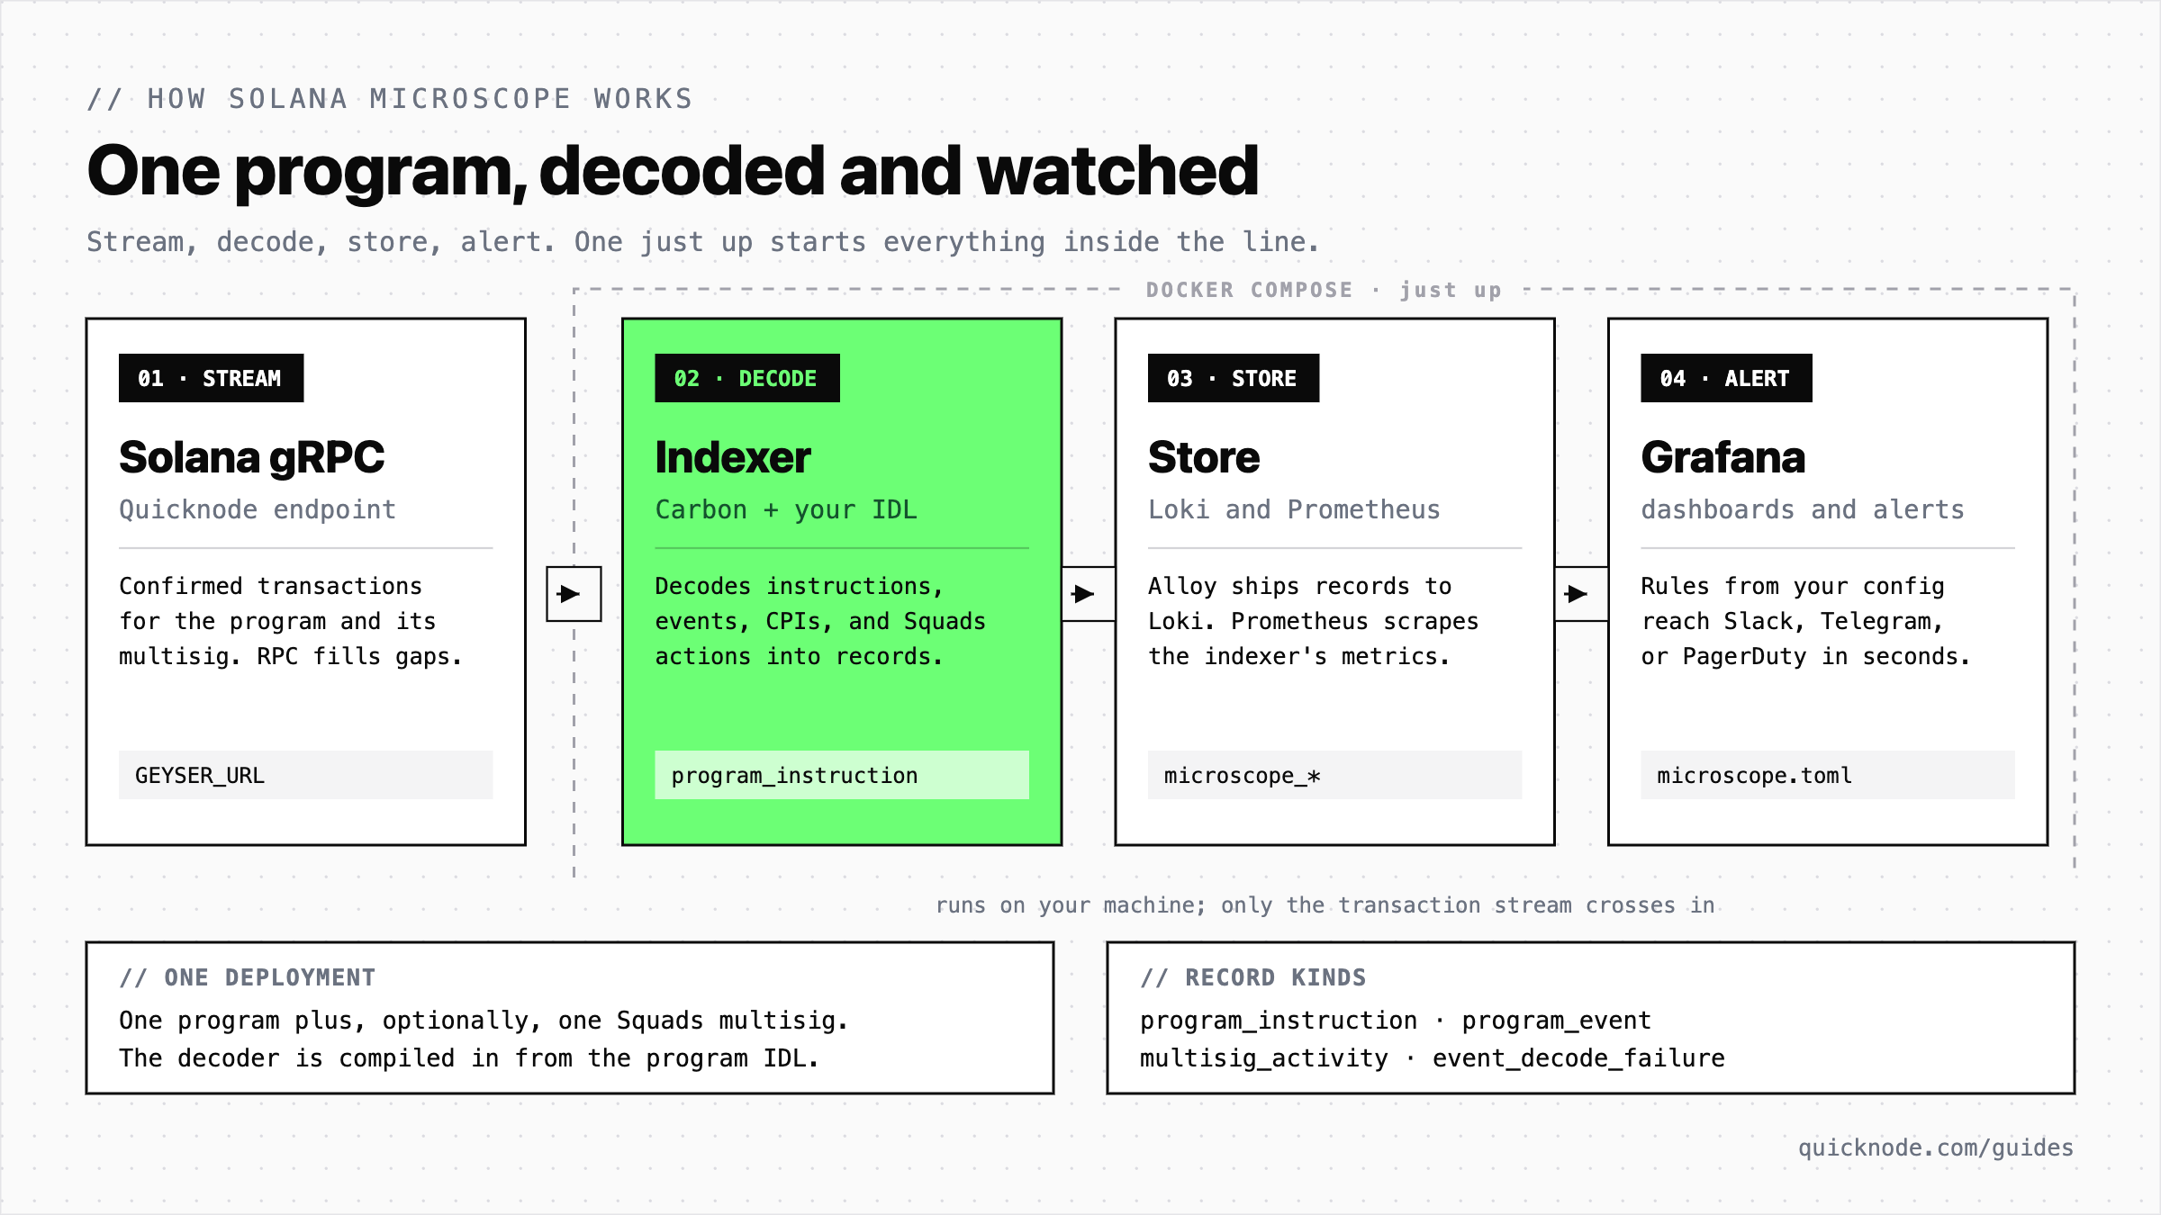Click the 'microscope_*' code chip
The height and width of the screenshot is (1215, 2161).
(1334, 775)
